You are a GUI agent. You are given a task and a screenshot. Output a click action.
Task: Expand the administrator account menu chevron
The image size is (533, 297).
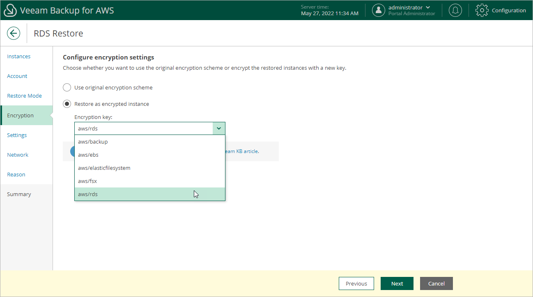click(428, 8)
